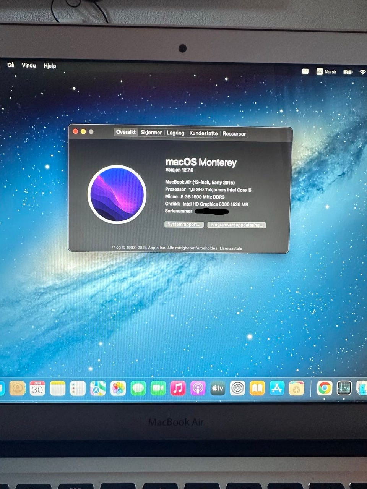Open the Norsk input source menu
Image resolution: width=367 pixels, height=489 pixels.
[x=326, y=71]
